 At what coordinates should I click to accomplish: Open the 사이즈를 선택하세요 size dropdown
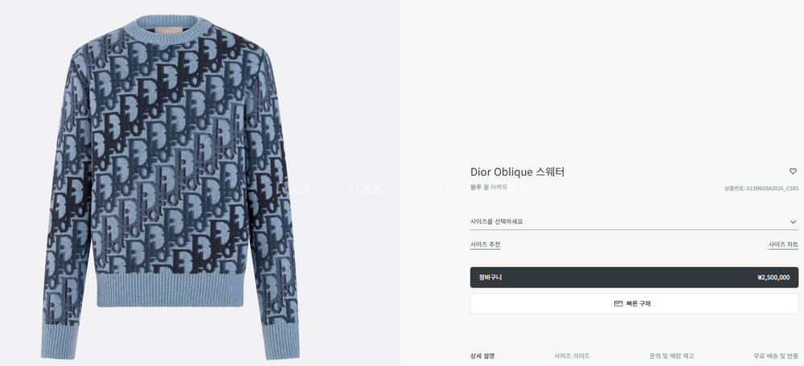(x=634, y=222)
